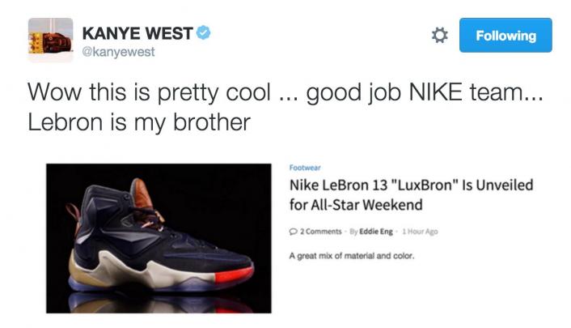
Task: Click the 1 Hour Ago timestamp
Action: [x=420, y=232]
